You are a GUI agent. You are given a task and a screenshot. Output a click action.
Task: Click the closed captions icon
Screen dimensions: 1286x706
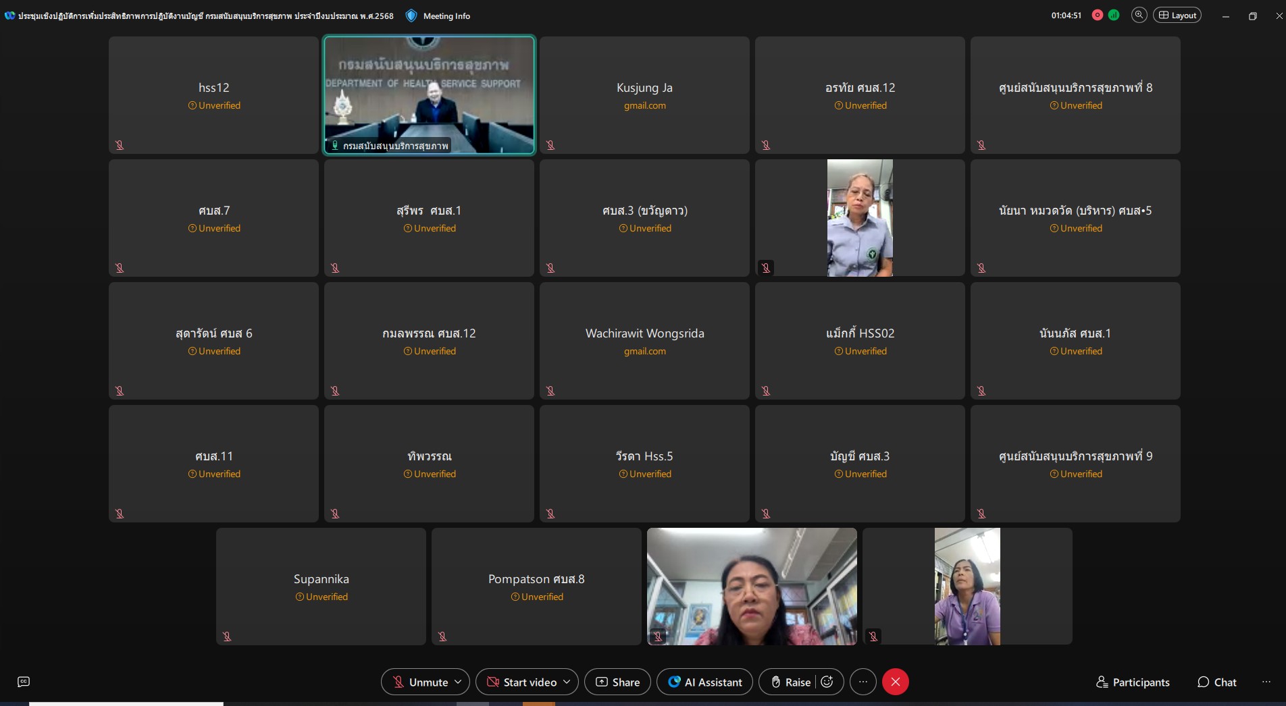tap(24, 682)
